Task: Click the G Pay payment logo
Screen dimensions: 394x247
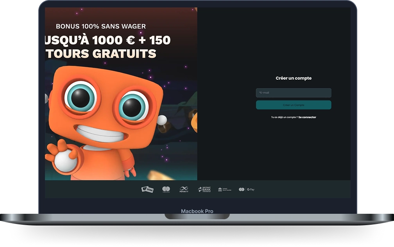Action: pos(247,189)
